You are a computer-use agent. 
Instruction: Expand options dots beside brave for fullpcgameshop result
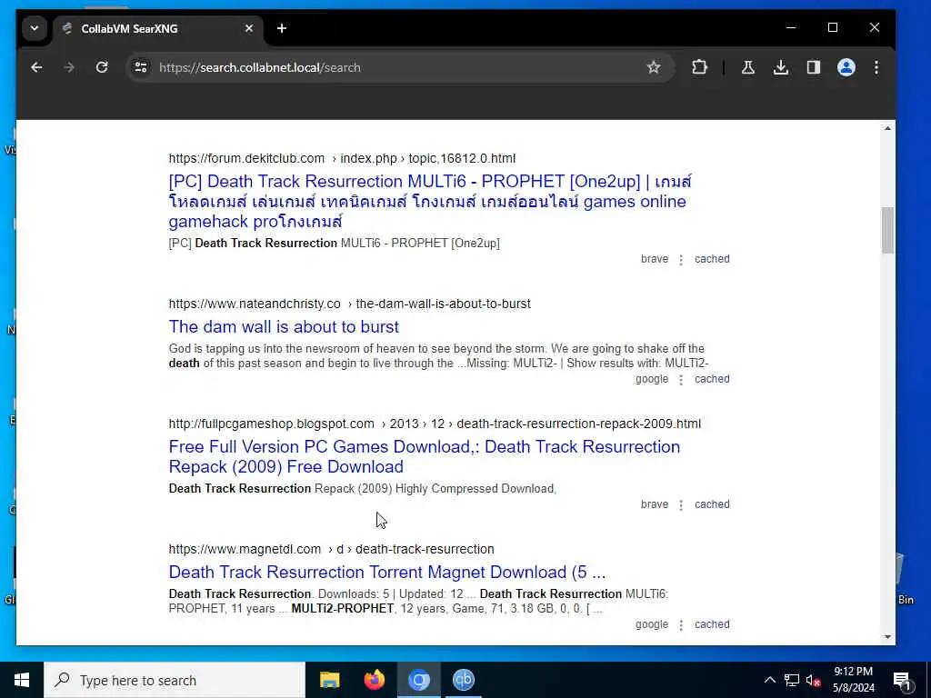pos(681,505)
